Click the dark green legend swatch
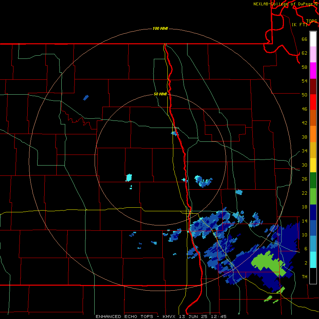Screen dimensions: 319x319 [313, 180]
